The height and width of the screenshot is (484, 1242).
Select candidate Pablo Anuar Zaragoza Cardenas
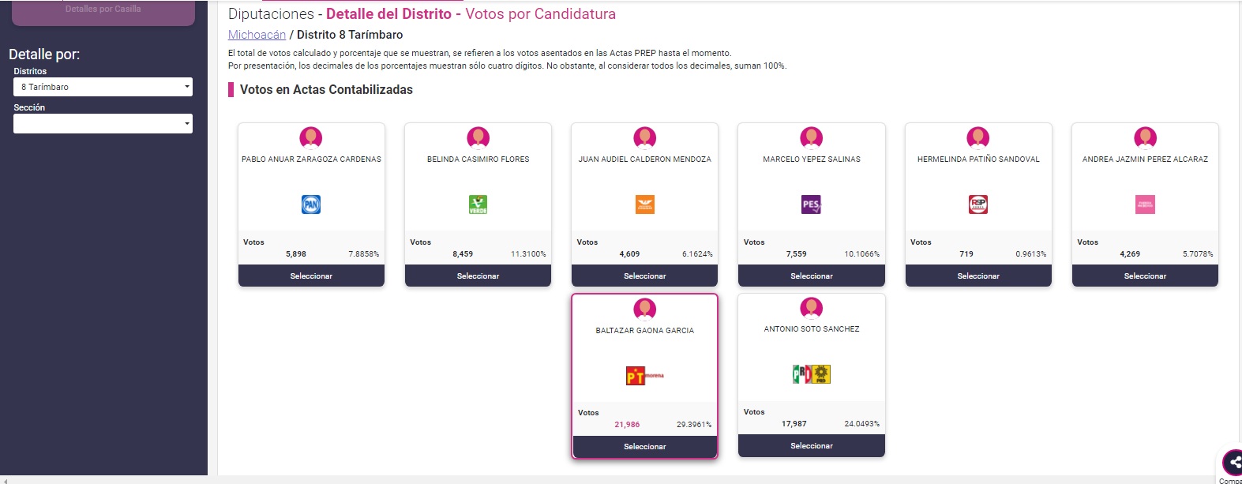click(x=311, y=276)
